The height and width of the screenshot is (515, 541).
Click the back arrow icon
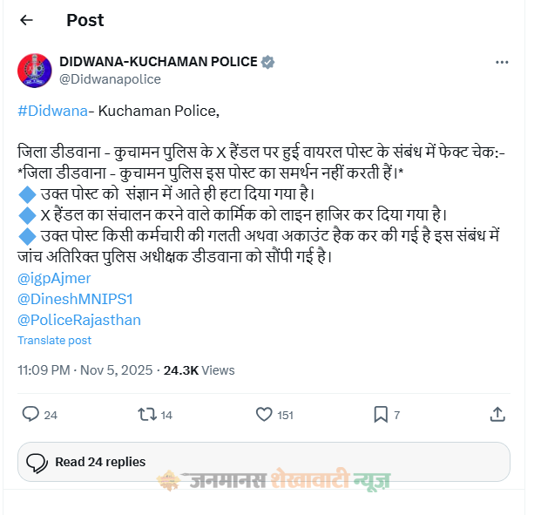[x=26, y=20]
